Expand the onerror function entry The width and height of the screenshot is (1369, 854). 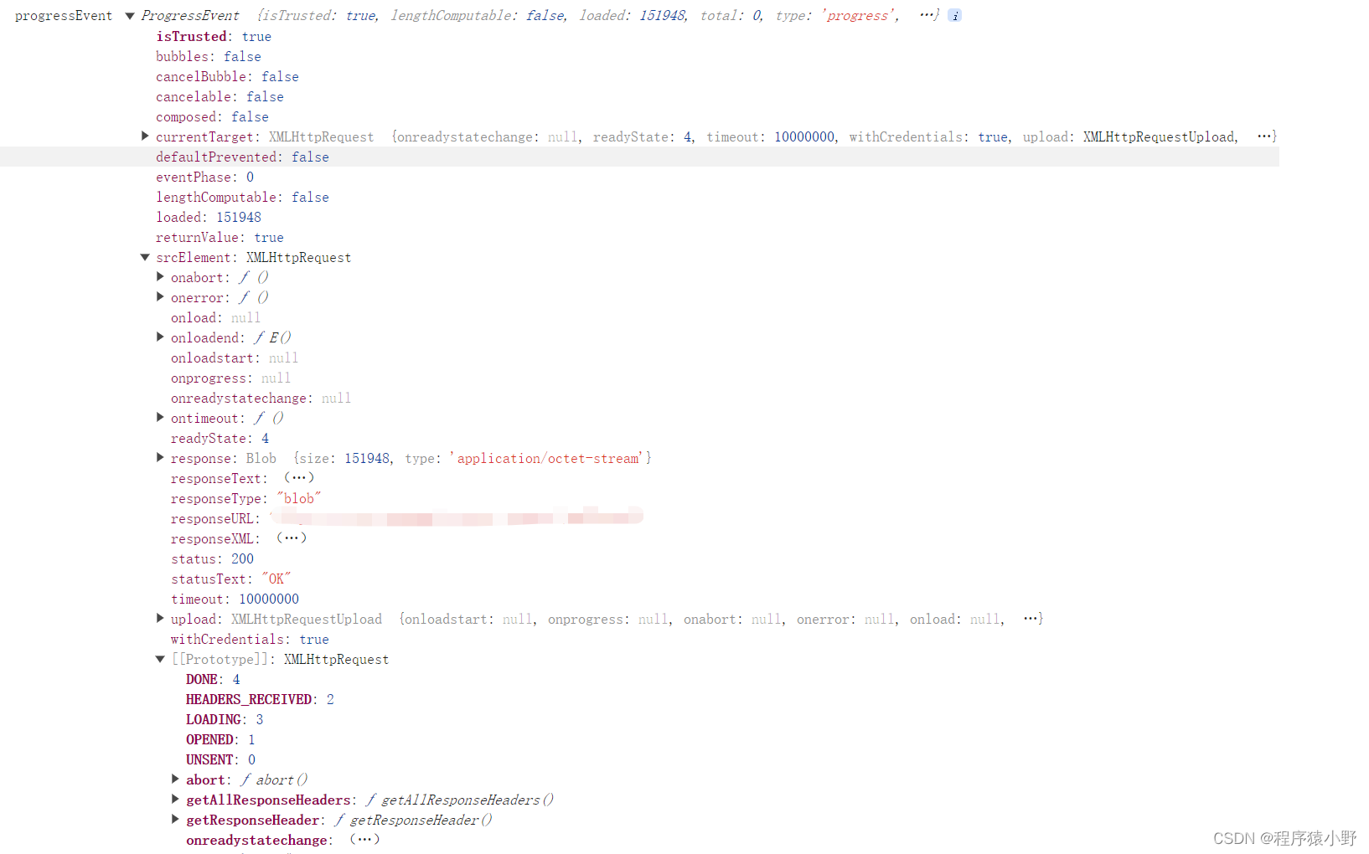click(160, 296)
